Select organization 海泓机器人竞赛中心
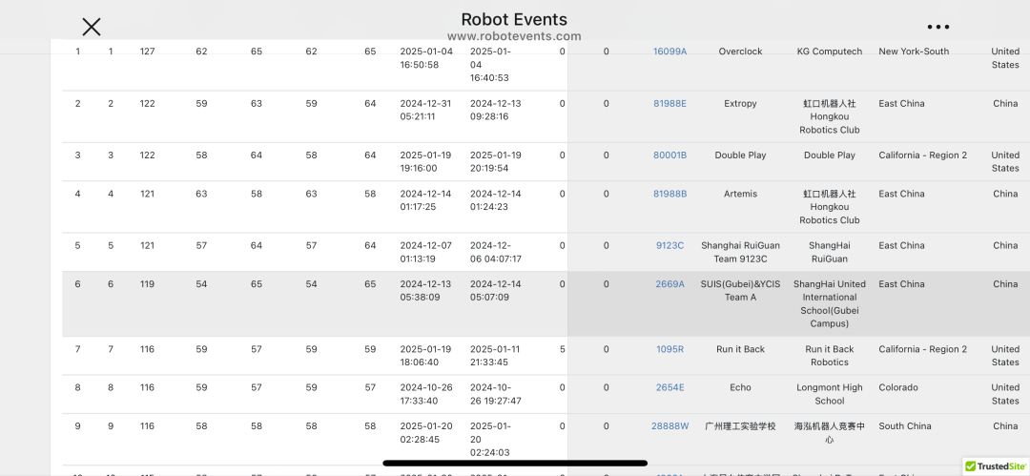 click(830, 433)
